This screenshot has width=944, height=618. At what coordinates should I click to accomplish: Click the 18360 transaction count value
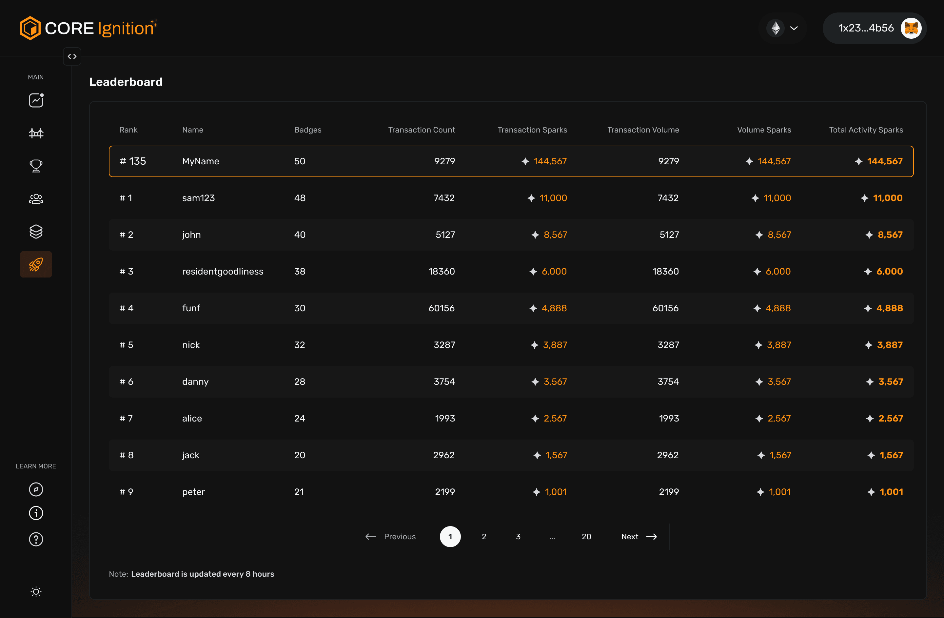tap(442, 272)
